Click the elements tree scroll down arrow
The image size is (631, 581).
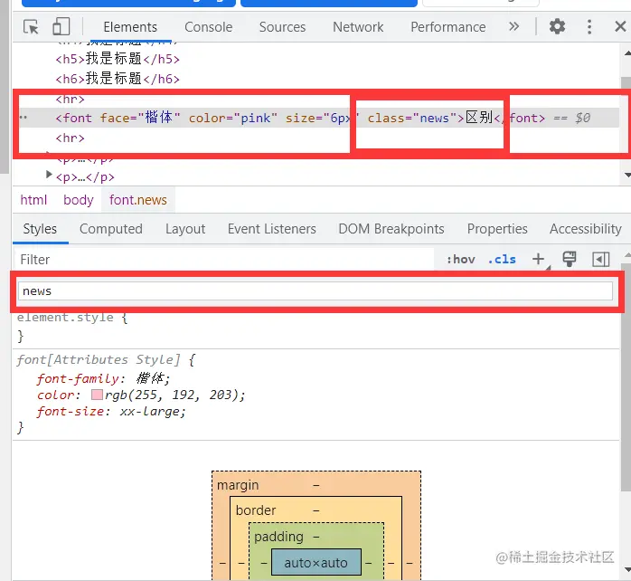[627, 175]
